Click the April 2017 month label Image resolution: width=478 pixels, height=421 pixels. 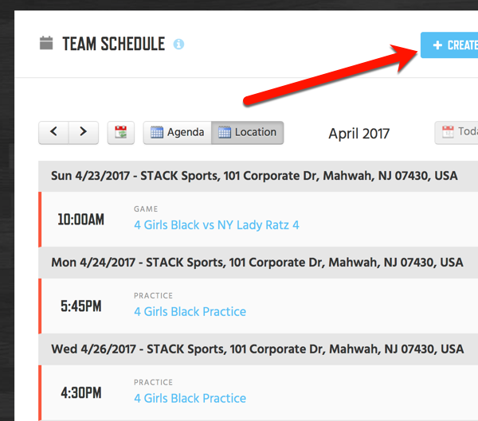(358, 134)
